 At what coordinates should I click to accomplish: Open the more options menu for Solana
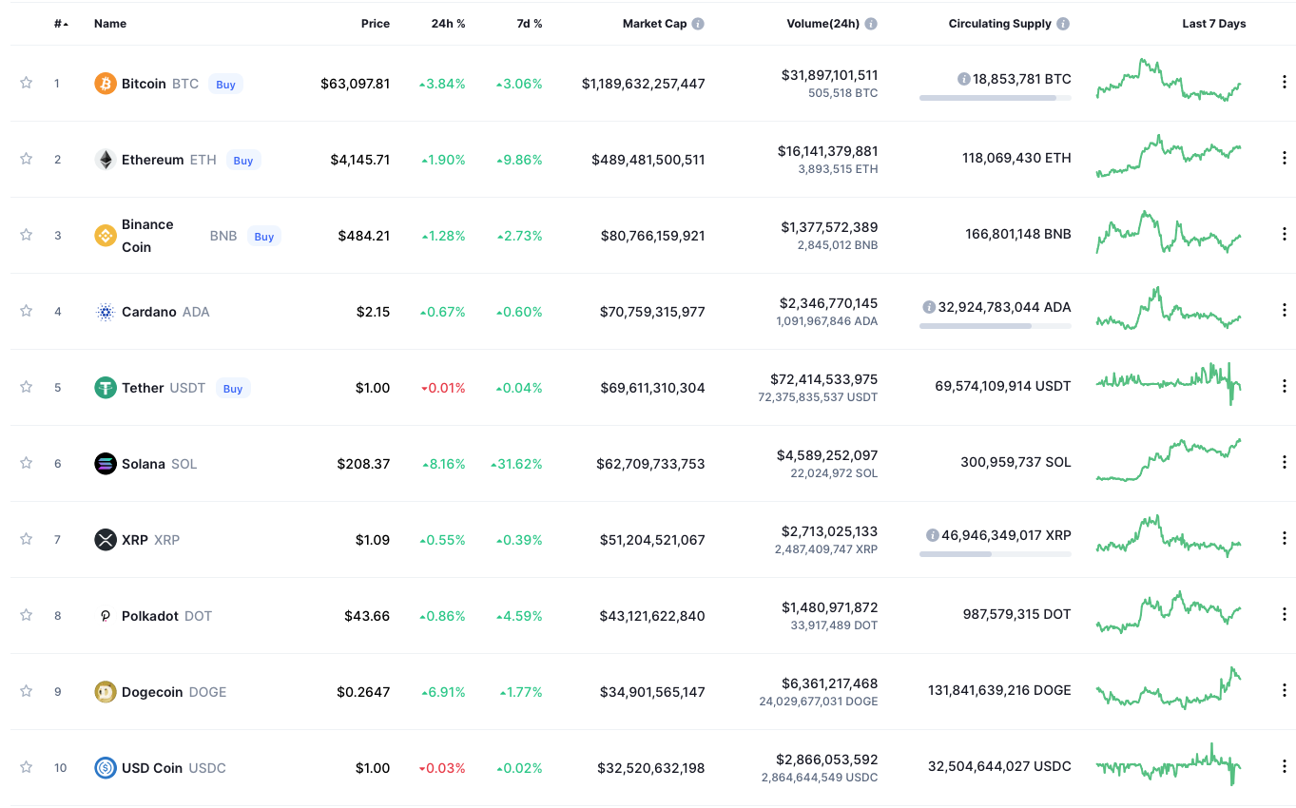tap(1284, 463)
